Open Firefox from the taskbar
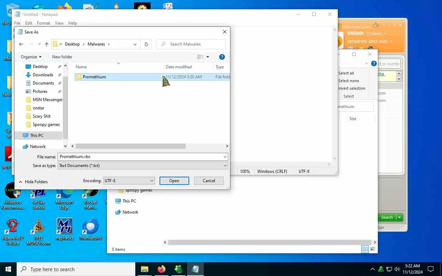Viewport: 442px width, 276px height. 161,269
